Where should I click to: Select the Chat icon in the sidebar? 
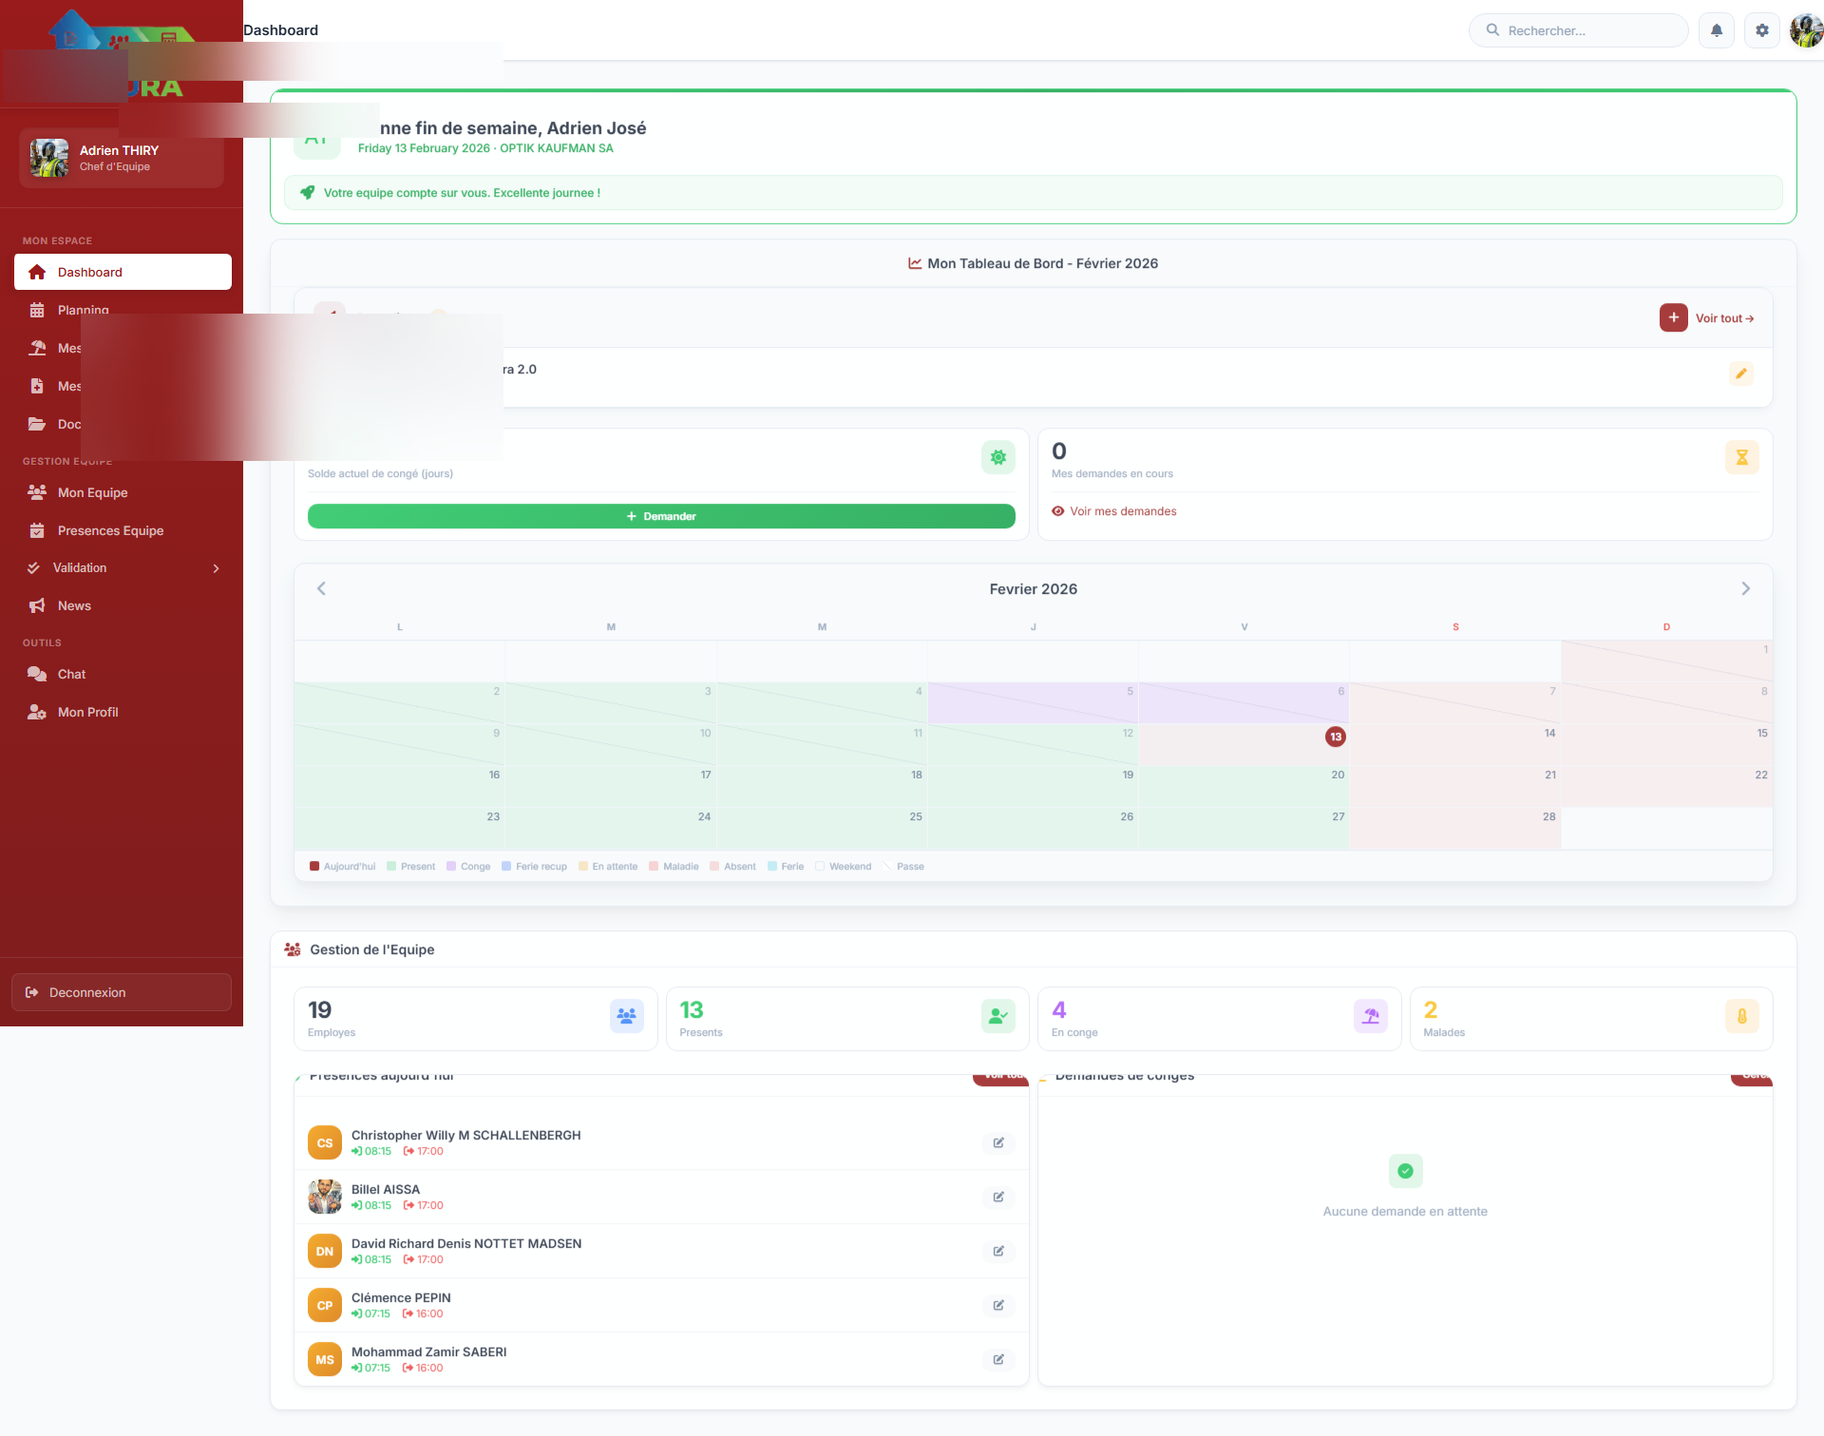tap(37, 674)
